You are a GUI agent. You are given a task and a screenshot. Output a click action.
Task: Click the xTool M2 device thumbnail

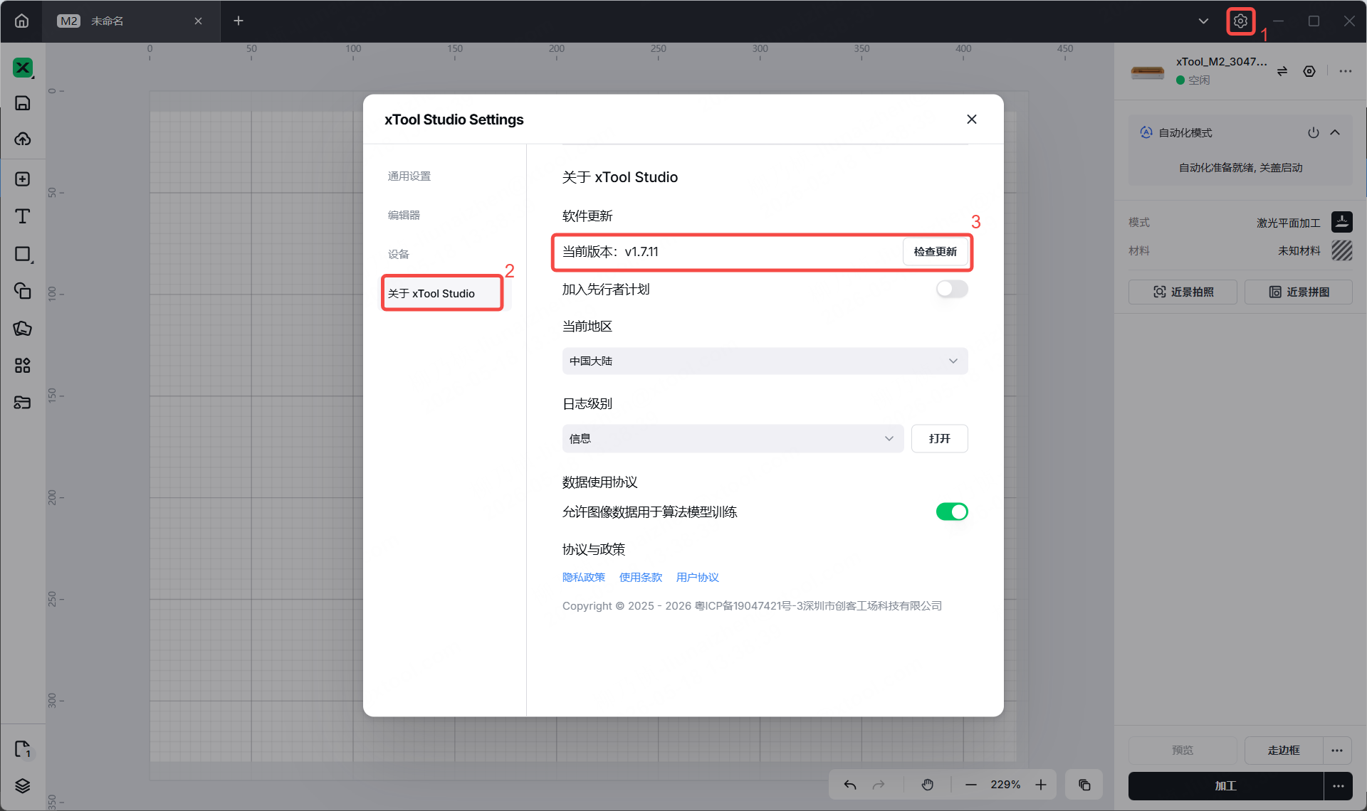pyautogui.click(x=1148, y=72)
